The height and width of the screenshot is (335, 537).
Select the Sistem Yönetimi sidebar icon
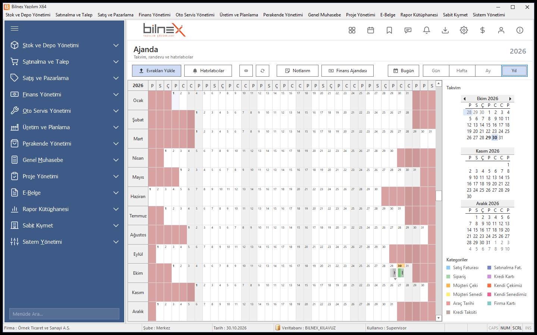15,242
